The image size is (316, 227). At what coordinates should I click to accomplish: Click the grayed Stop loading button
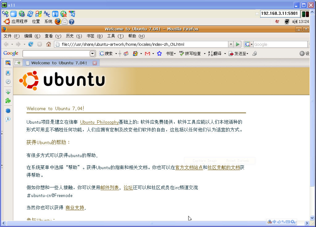click(x=39, y=44)
